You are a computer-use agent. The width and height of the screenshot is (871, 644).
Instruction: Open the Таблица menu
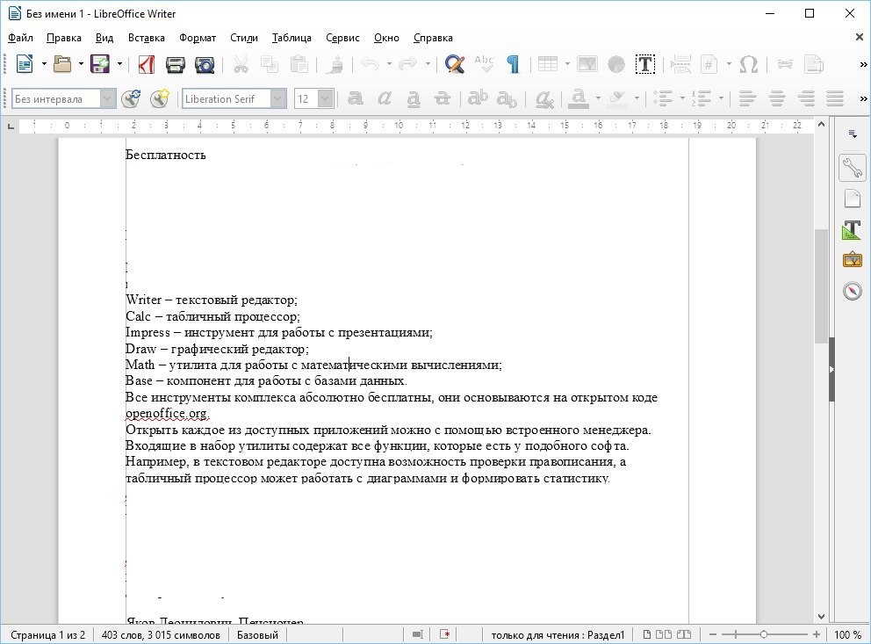(x=292, y=38)
